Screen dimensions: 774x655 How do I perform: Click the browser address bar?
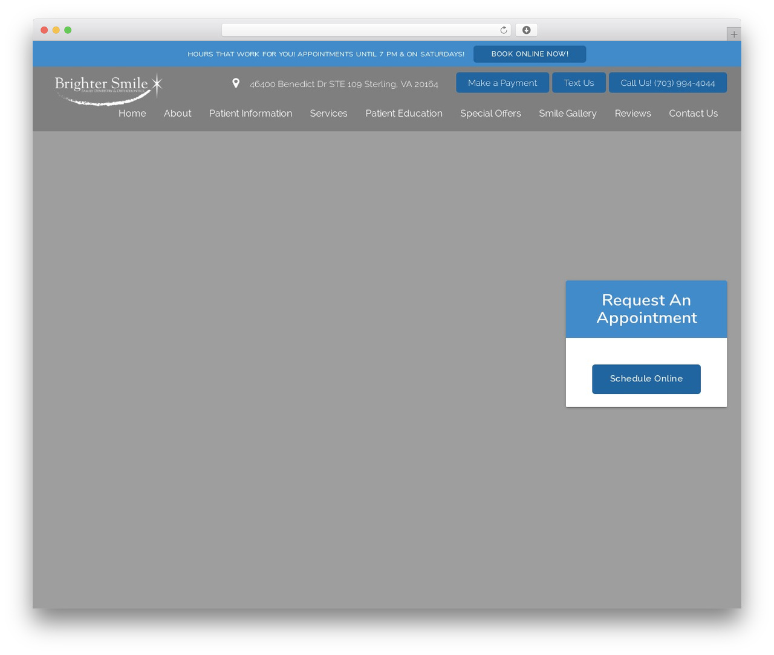pos(366,30)
